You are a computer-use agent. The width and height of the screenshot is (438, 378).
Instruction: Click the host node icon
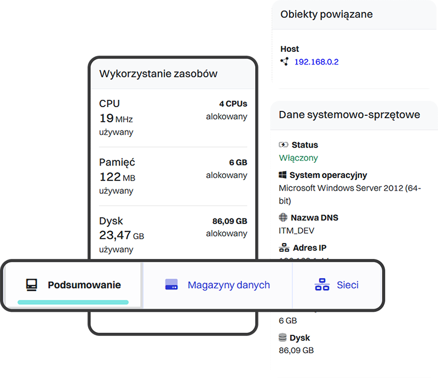pyautogui.click(x=284, y=62)
